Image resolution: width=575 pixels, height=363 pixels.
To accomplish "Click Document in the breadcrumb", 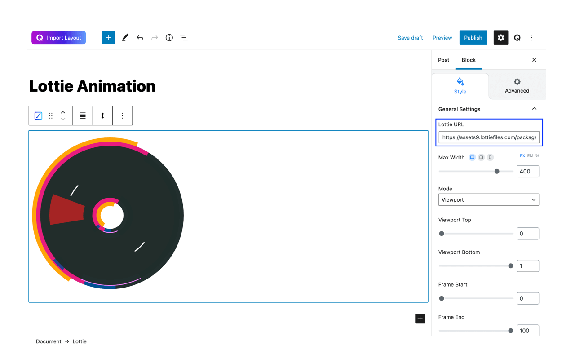I will click(49, 341).
